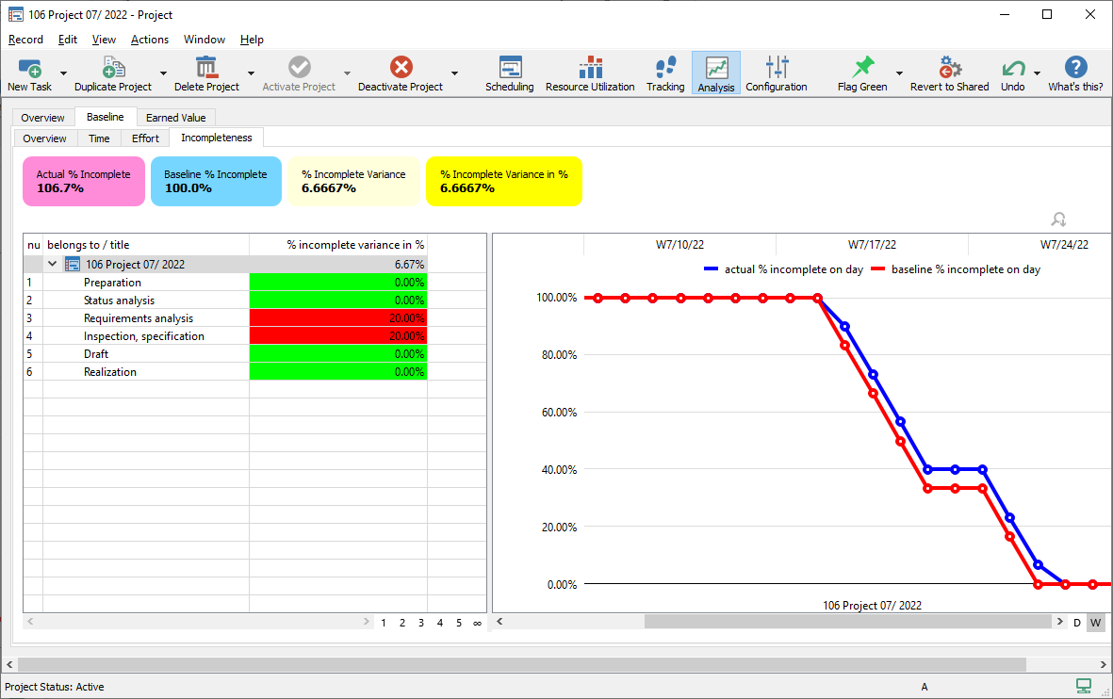The height and width of the screenshot is (699, 1113).
Task: Click the Flag Green pin icon
Action: click(x=862, y=68)
